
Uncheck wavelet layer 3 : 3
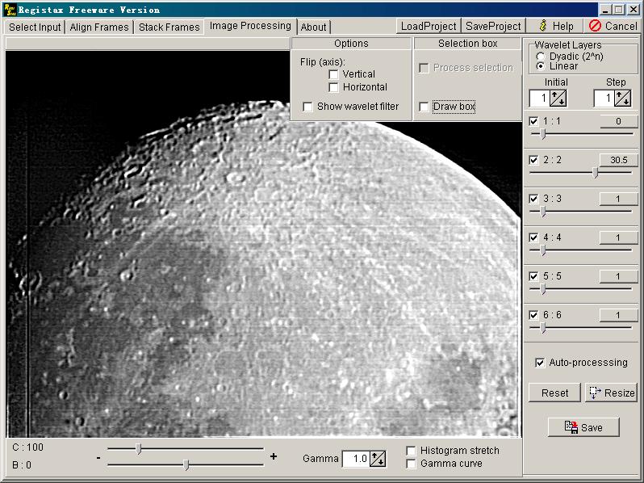[x=533, y=199]
